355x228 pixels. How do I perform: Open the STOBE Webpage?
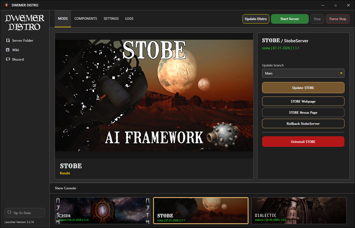[x=303, y=101]
